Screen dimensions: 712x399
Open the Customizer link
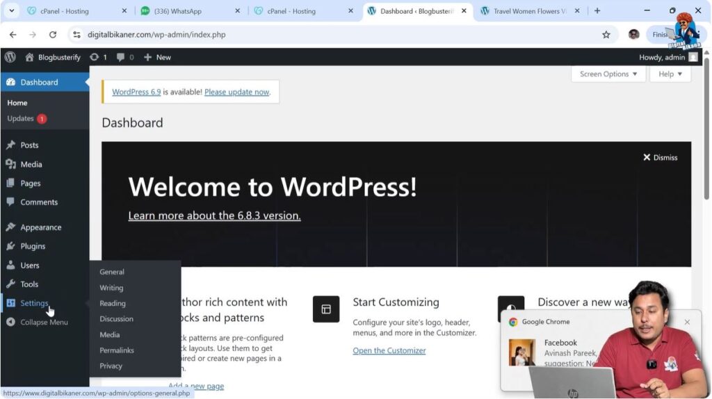(x=389, y=350)
